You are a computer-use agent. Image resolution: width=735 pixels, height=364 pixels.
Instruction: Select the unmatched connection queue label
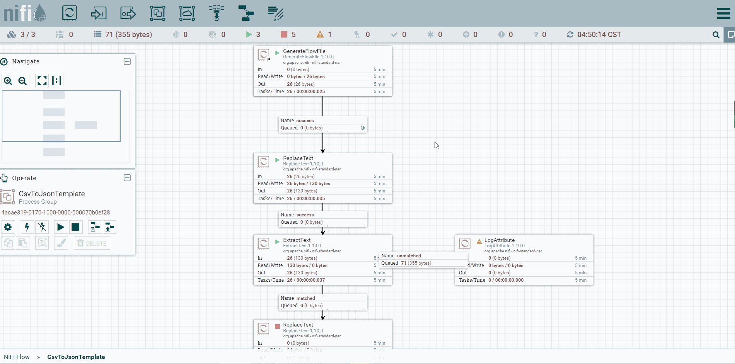[423, 259]
